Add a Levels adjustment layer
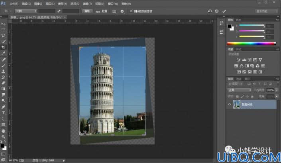 point(244,60)
